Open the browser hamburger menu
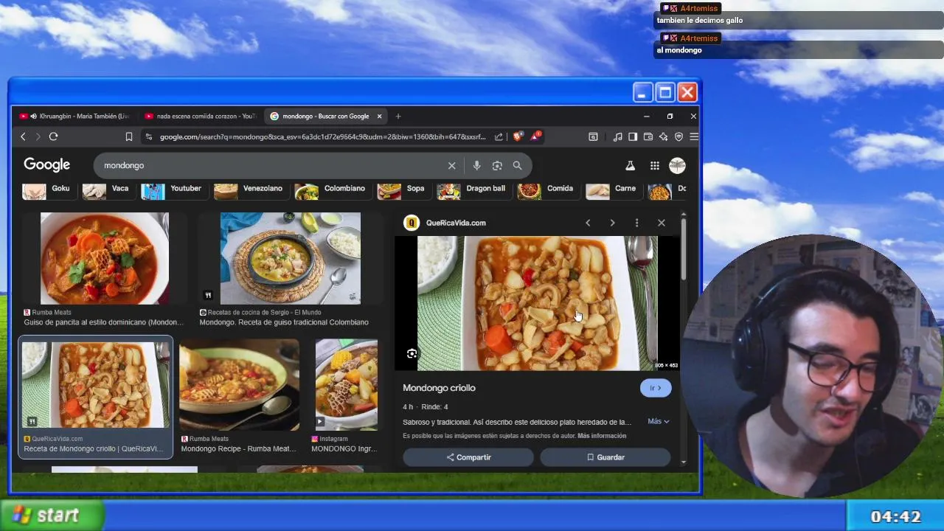This screenshot has width=944, height=531. click(693, 136)
